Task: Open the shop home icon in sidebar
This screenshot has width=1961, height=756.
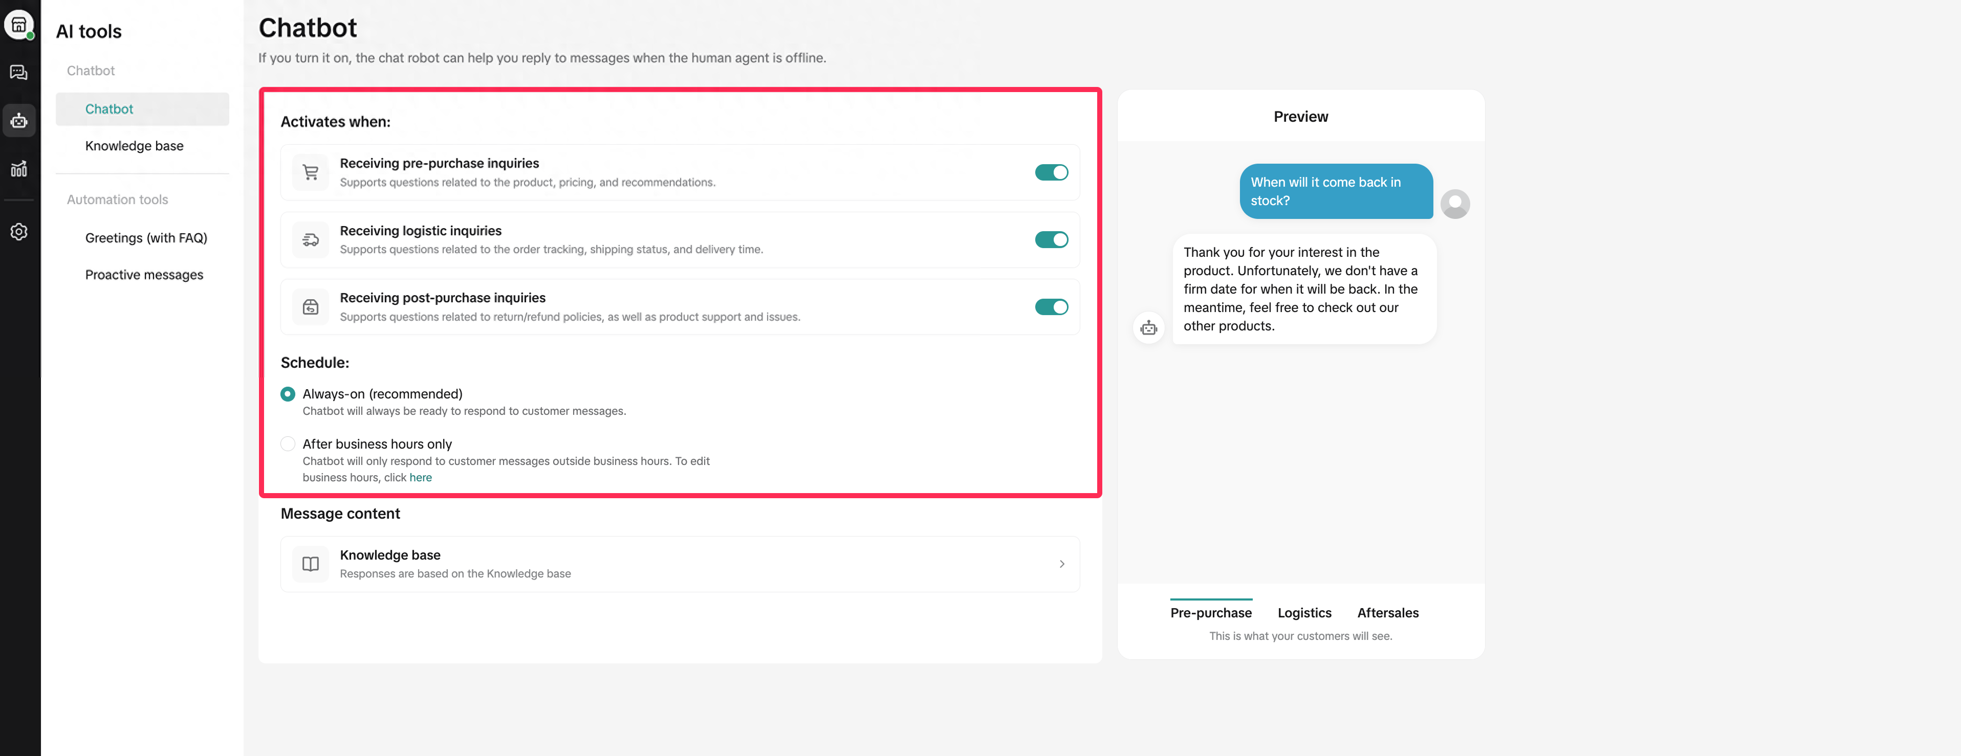Action: (x=19, y=25)
